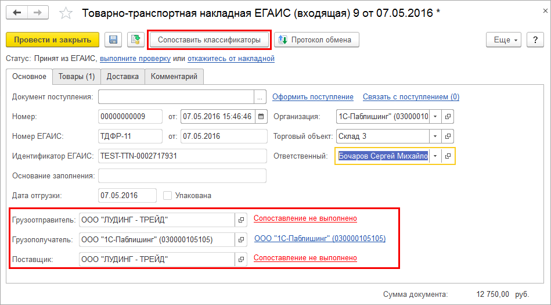Image resolution: width=551 pixels, height=305 pixels.
Task: Click the откажитесь от накладной link
Action: coord(231,59)
